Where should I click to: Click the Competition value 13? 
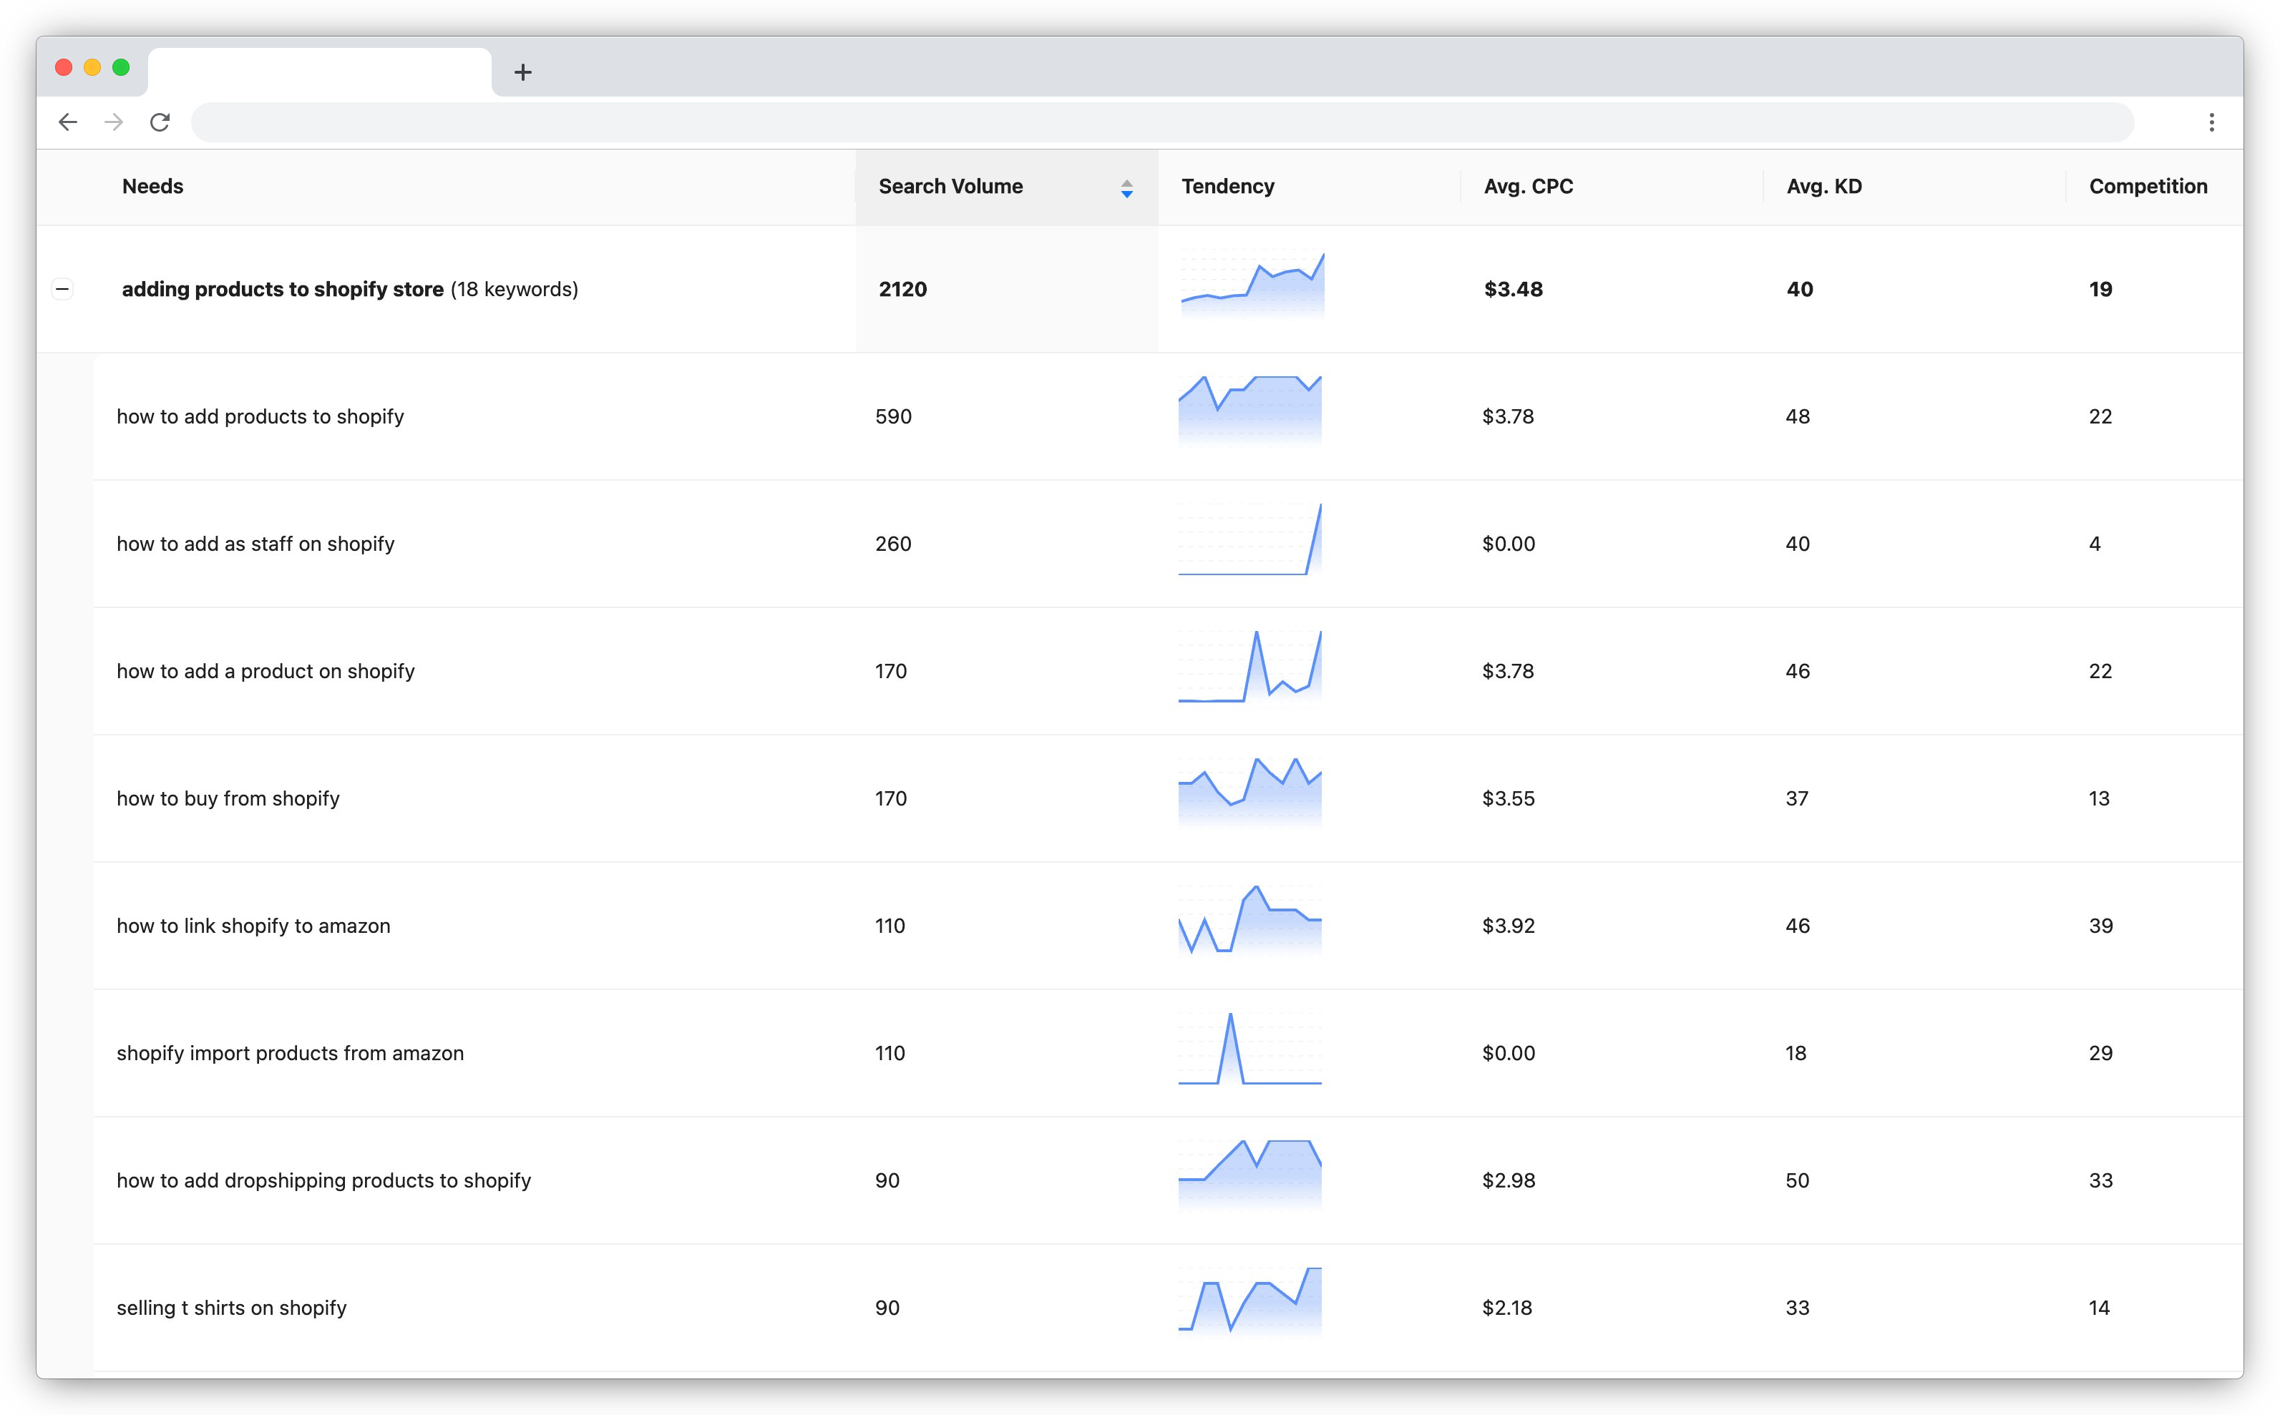click(2098, 798)
